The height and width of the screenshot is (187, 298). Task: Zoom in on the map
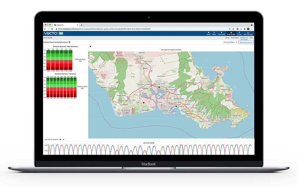[91, 54]
